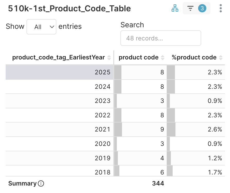Sort by %product code column arrows

point(220,58)
